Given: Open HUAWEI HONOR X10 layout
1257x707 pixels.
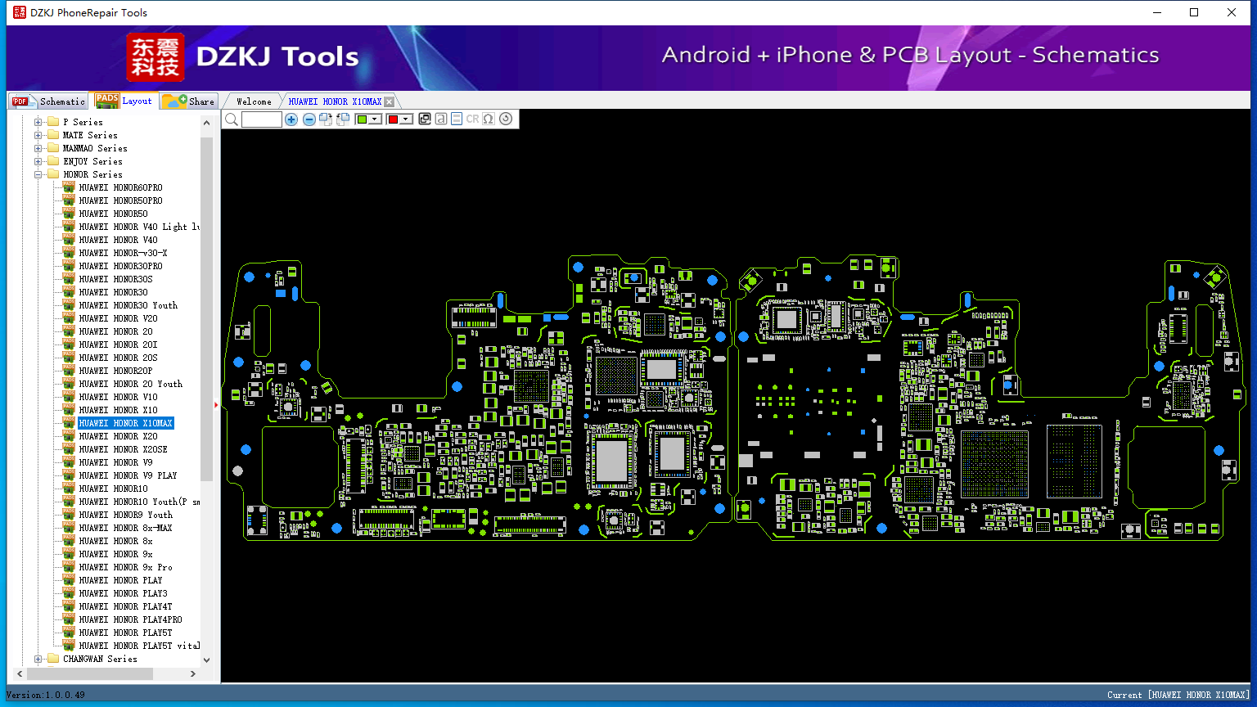Looking at the screenshot, I should coord(118,410).
